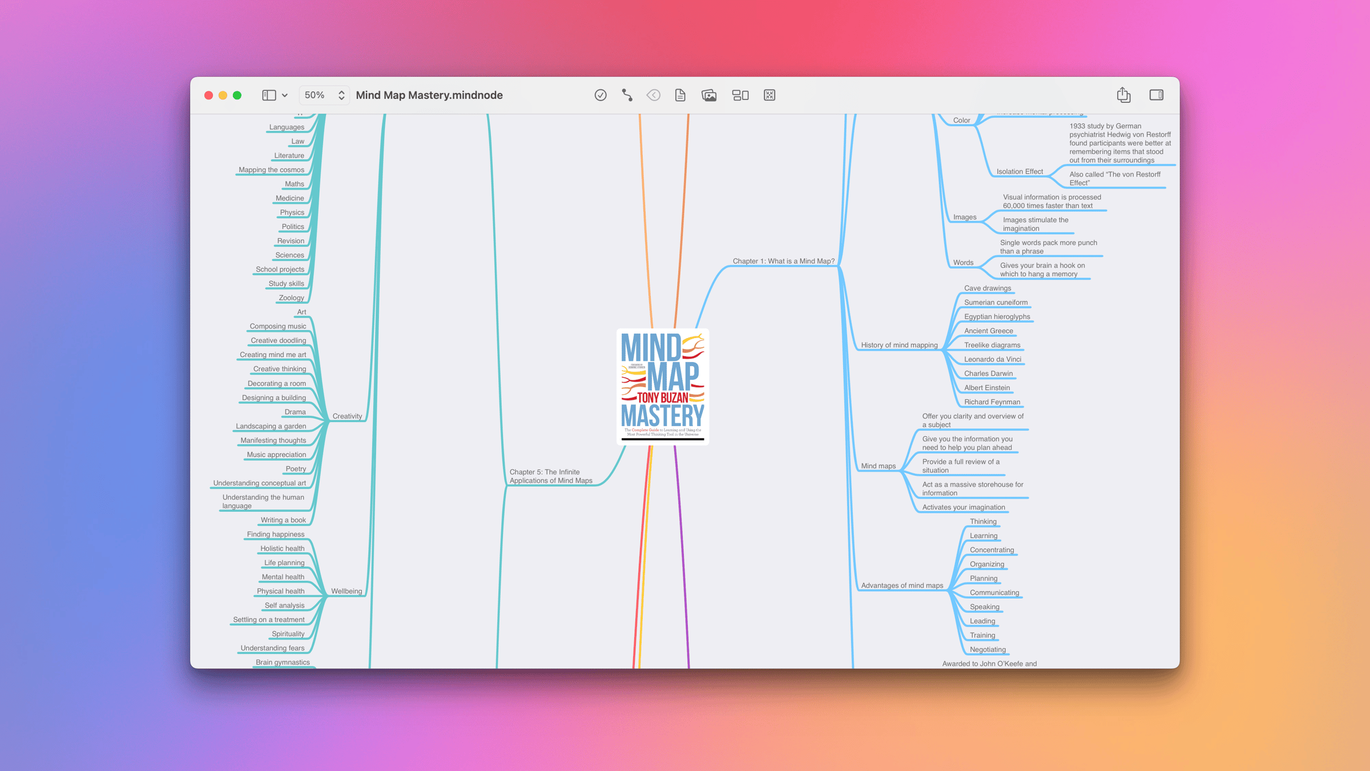Select the Advantages of mind maps node

(902, 585)
